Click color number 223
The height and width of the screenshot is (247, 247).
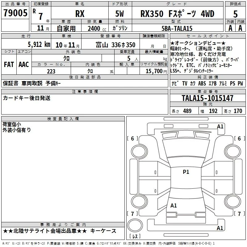pos(51,71)
